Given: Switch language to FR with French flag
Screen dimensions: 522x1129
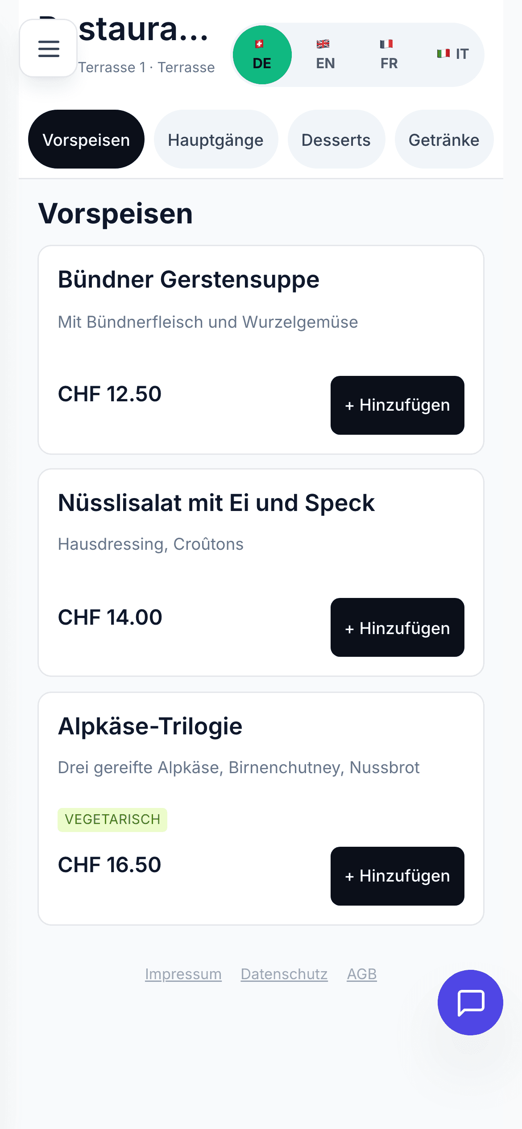Looking at the screenshot, I should coord(389,55).
